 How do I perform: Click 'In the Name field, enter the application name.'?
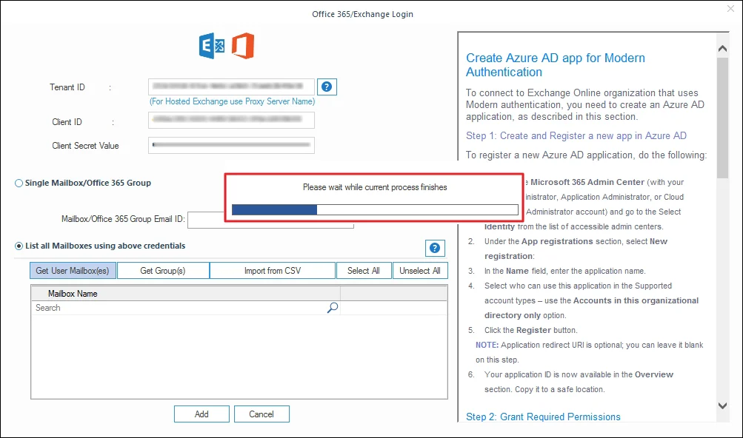click(564, 271)
